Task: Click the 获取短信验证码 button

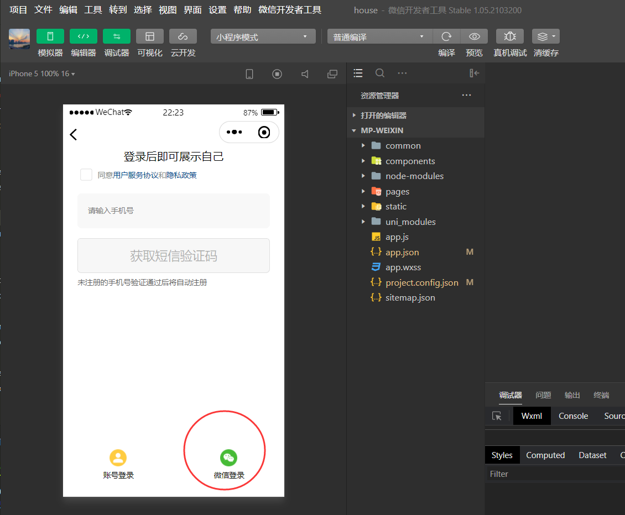Action: pos(173,256)
